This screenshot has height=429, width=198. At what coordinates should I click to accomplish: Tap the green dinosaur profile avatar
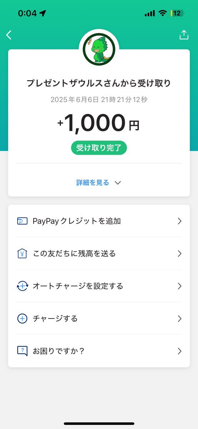(99, 49)
